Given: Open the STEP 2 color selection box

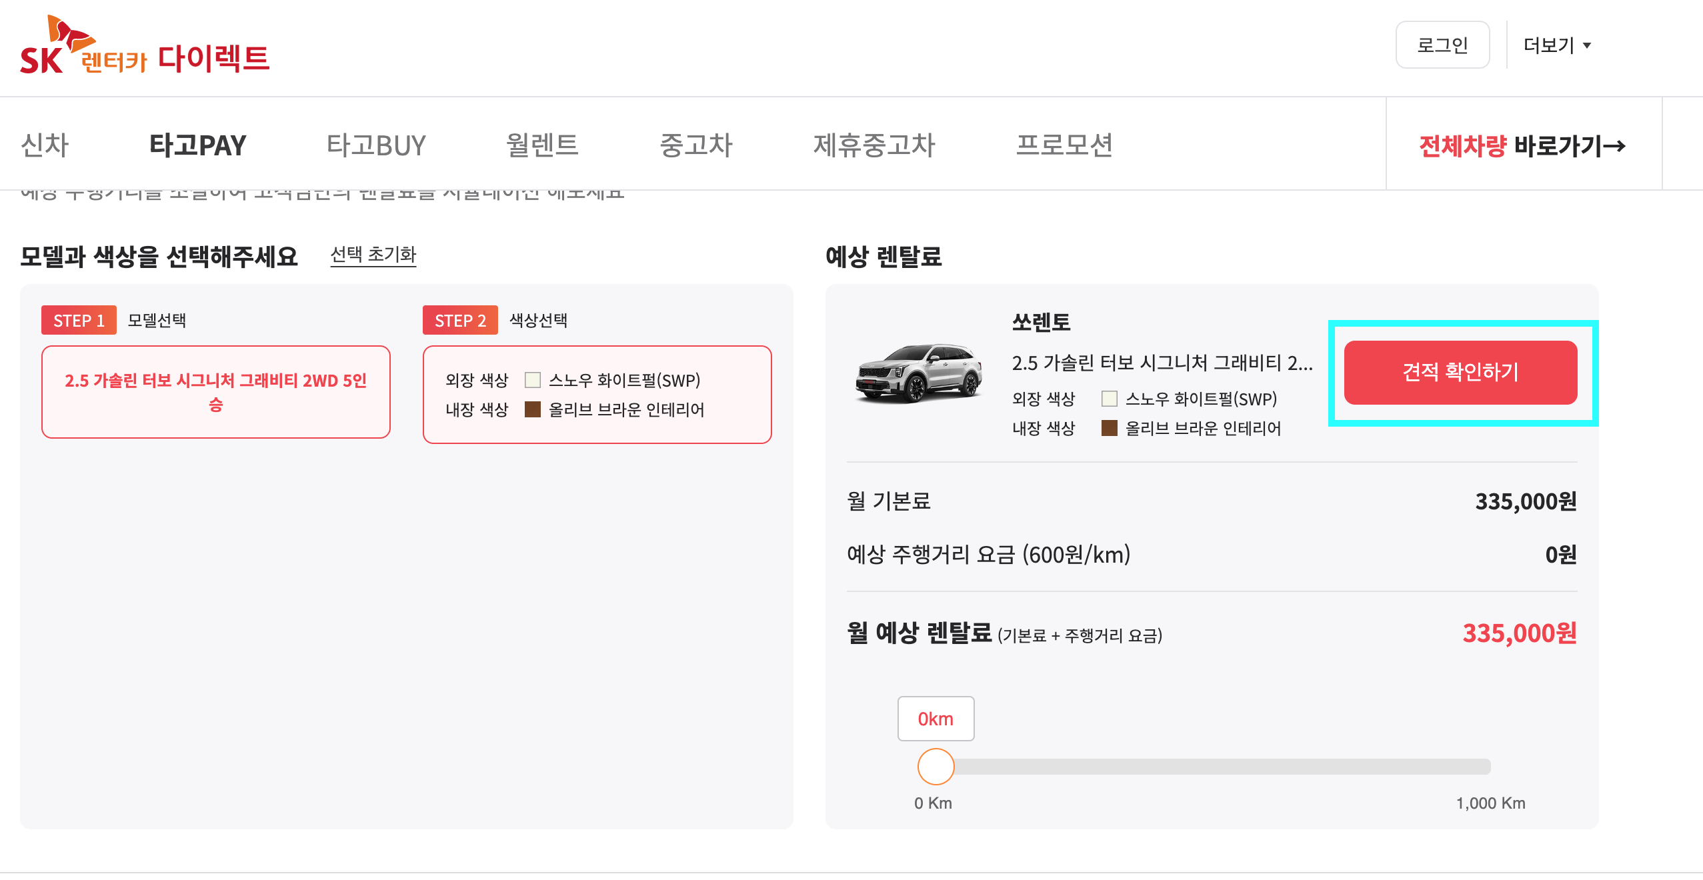Looking at the screenshot, I should [597, 394].
